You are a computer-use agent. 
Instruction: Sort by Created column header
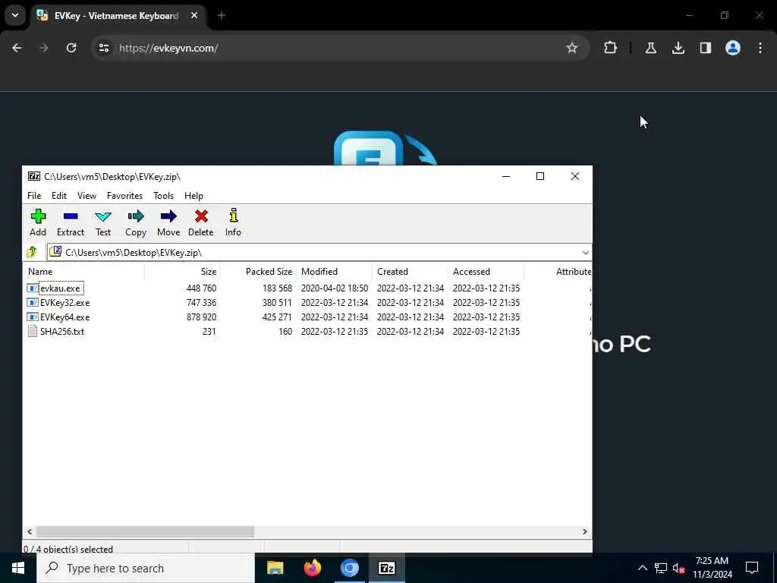[409, 272]
